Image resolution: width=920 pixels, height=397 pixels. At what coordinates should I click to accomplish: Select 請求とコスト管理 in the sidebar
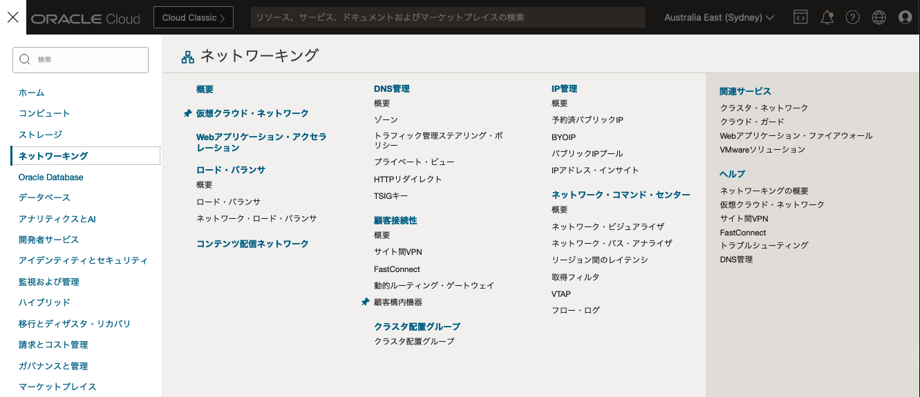(53, 345)
